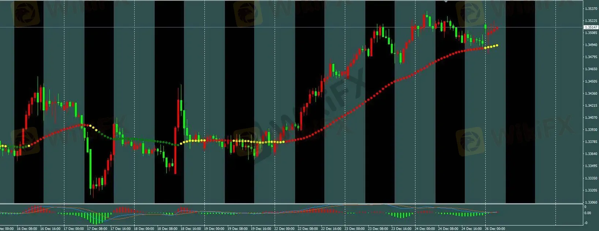The width and height of the screenshot is (599, 231).
Task: Click the 19 Dec 16:00 time label
Action: pos(261,229)
